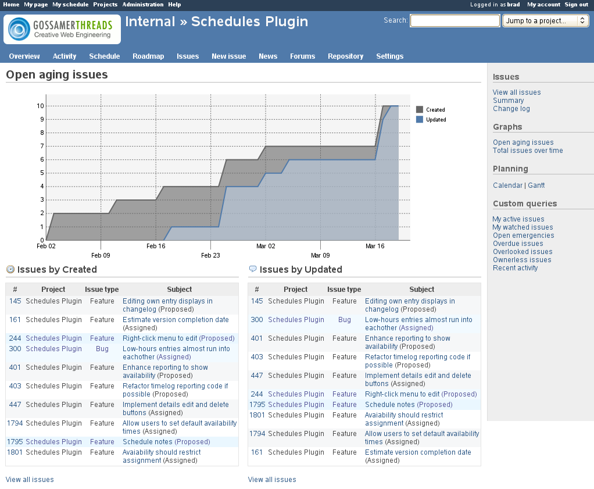Click the comment icon beside Issues by Updated

253,269
